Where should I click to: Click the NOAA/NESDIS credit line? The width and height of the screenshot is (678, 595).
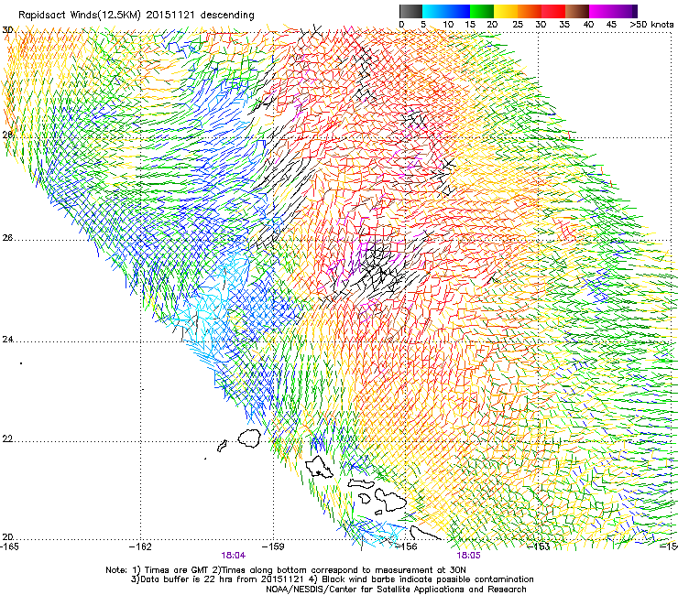pyautogui.click(x=396, y=590)
